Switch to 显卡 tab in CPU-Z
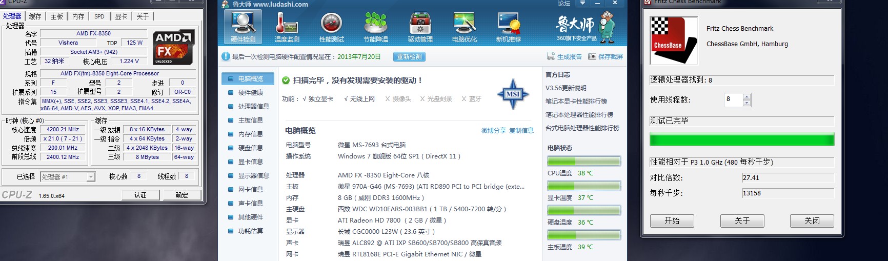This screenshot has height=261, width=888. 121,16
